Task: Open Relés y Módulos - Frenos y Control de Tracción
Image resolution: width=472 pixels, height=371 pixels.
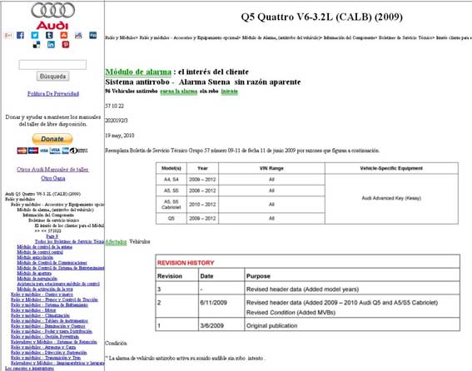Action: (x=54, y=299)
